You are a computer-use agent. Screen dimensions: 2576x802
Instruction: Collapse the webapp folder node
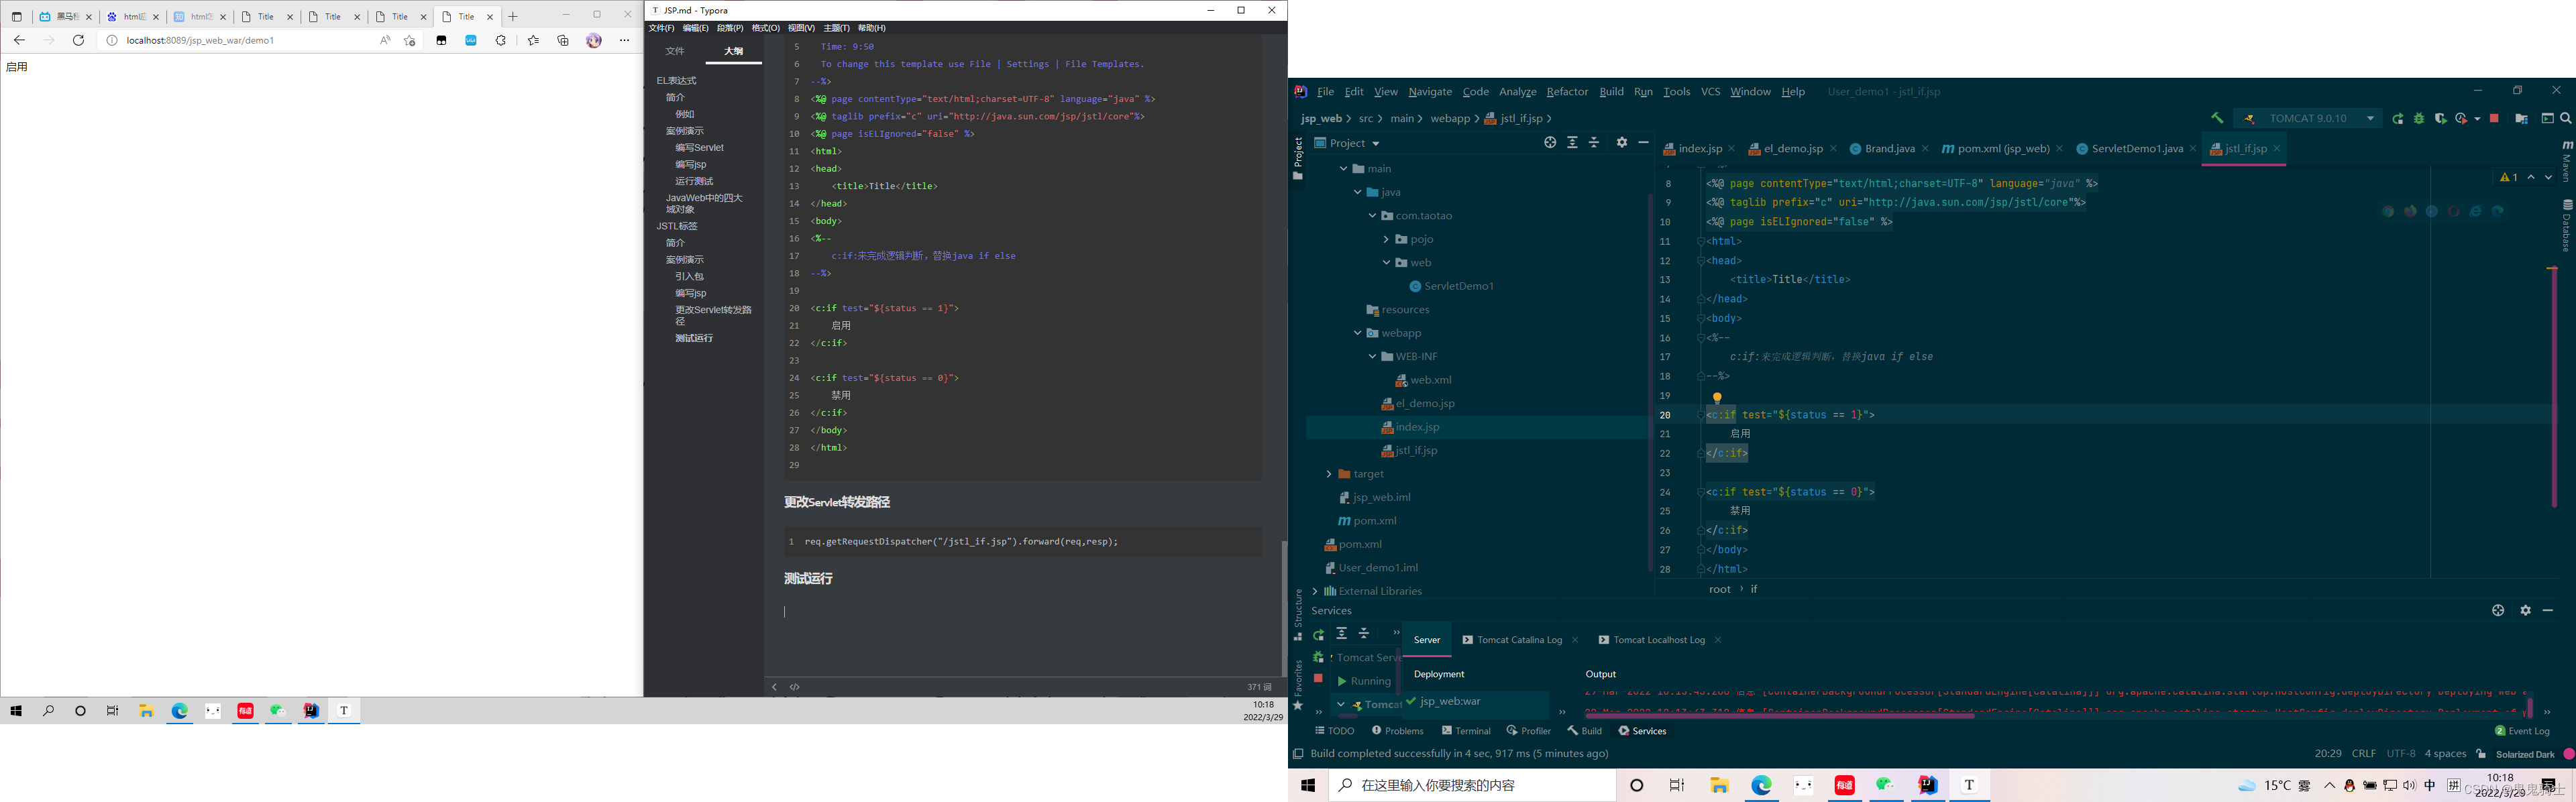pyautogui.click(x=1357, y=333)
